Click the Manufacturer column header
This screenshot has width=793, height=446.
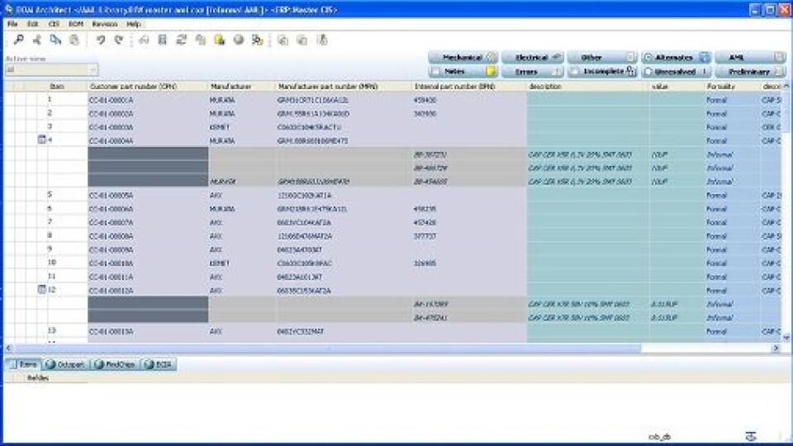point(242,87)
